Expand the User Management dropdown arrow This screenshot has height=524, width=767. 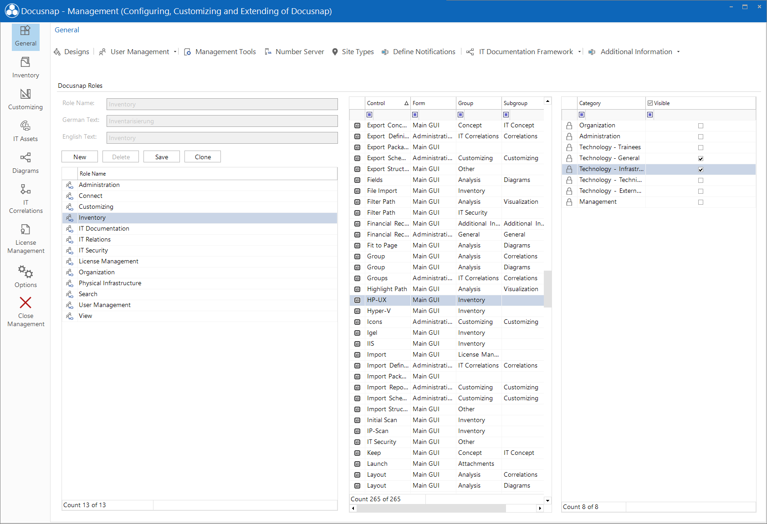pos(175,52)
